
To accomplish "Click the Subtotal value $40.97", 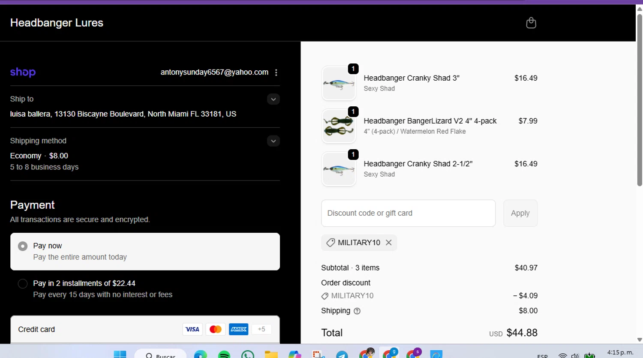I will click(526, 268).
